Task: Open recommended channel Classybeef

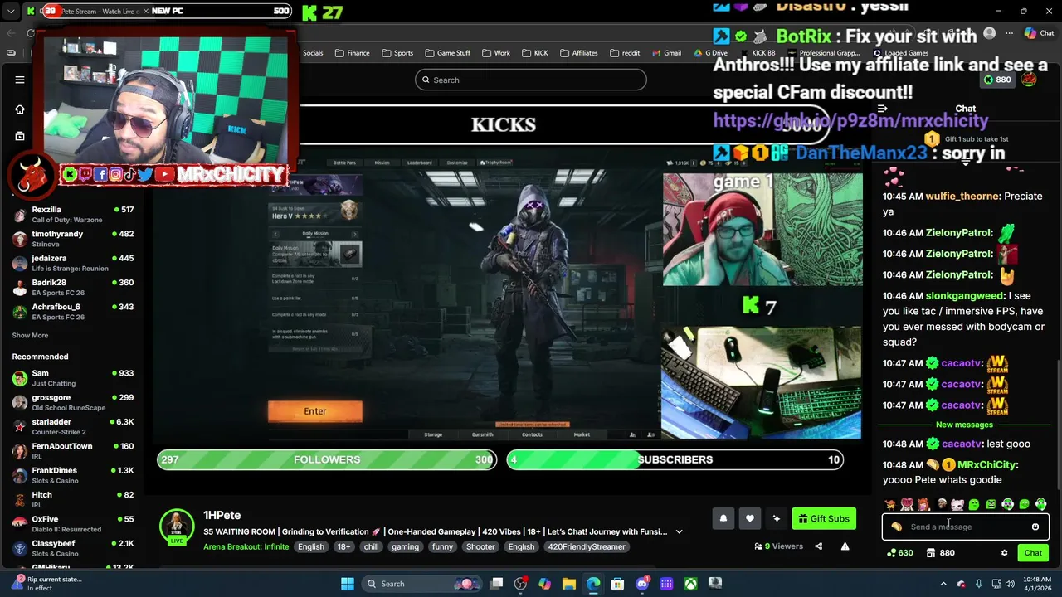Action: [72, 548]
